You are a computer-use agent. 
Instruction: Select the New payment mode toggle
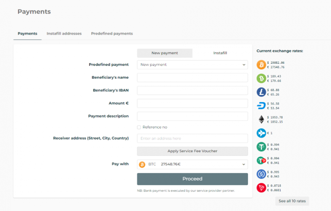point(165,53)
